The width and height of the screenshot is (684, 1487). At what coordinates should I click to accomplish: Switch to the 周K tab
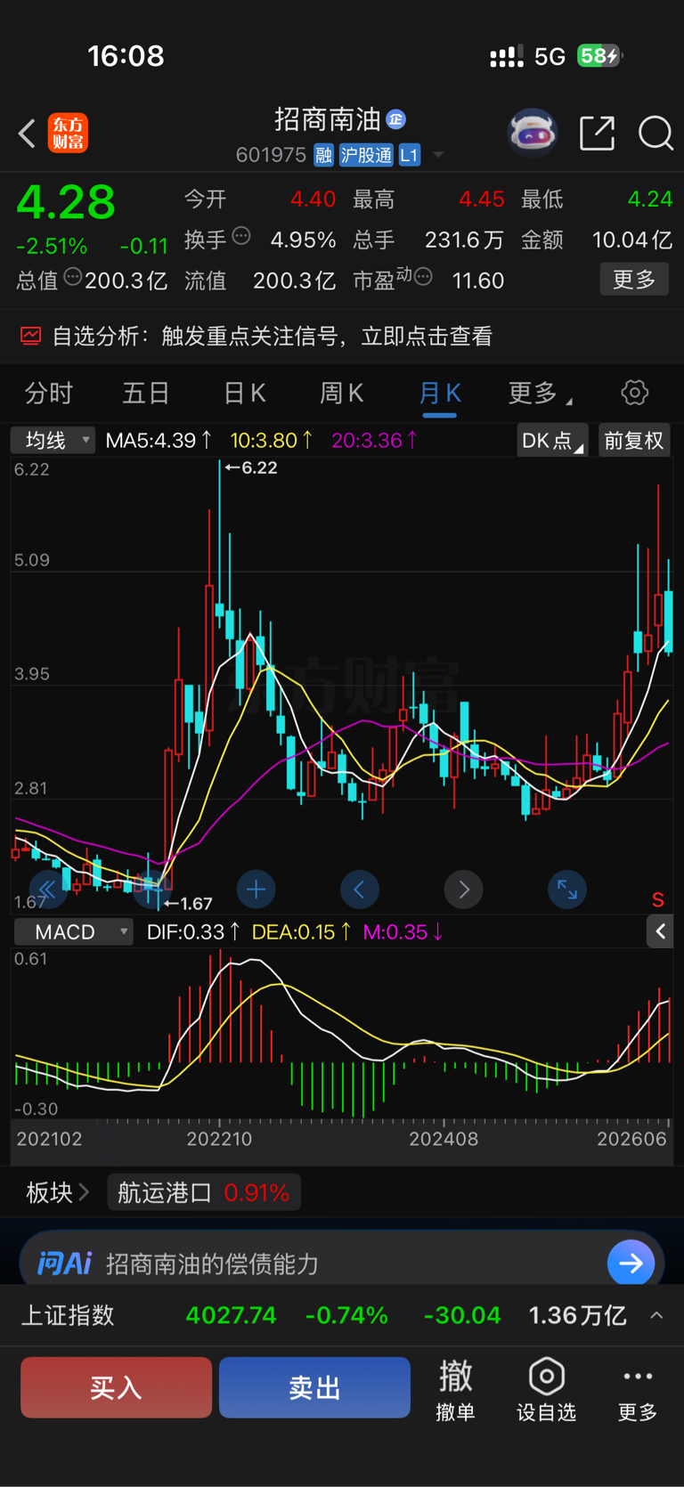pos(341,393)
